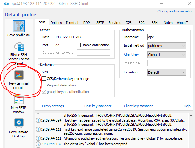
Task: Open Proxy settings link
Action: tap(53, 106)
